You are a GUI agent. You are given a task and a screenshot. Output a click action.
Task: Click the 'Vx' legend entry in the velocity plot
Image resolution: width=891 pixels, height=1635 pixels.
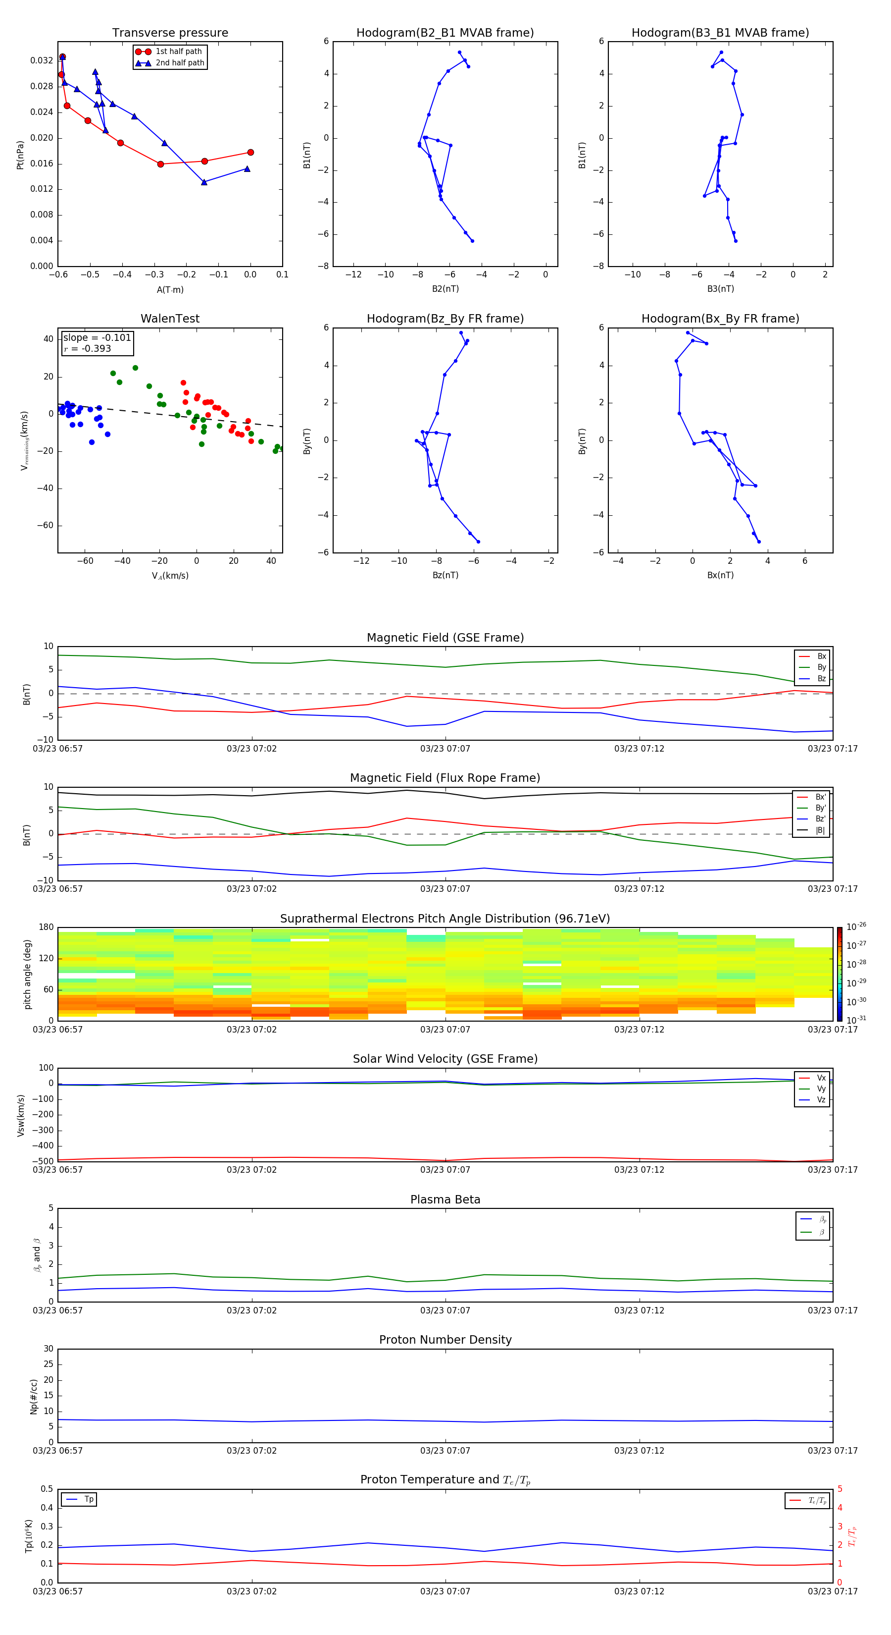(x=812, y=1078)
